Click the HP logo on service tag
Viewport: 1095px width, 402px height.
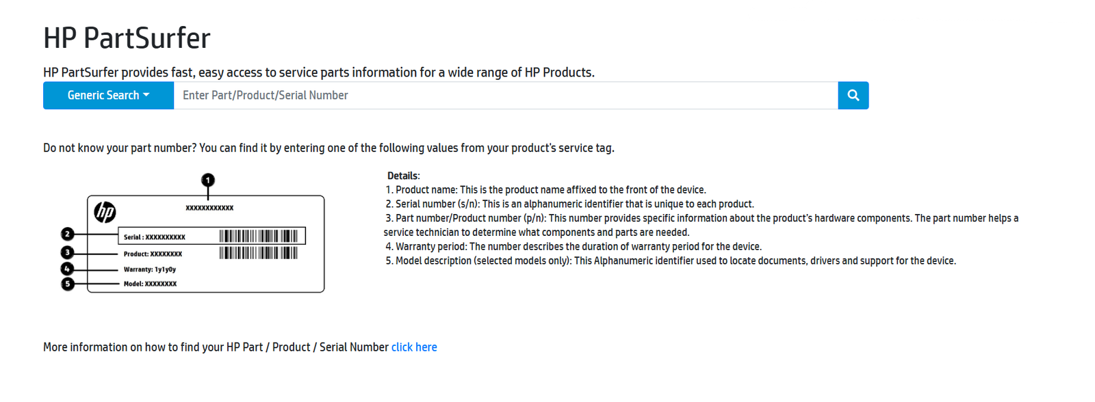click(105, 212)
